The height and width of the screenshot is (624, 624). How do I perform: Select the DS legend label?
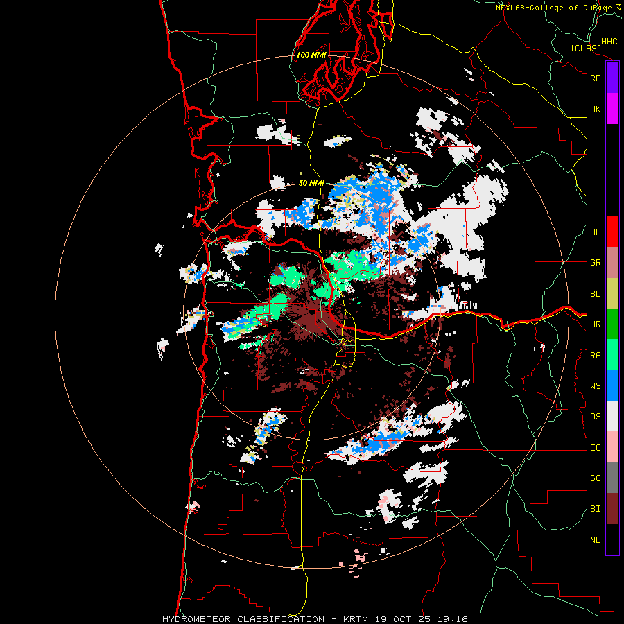(595, 417)
